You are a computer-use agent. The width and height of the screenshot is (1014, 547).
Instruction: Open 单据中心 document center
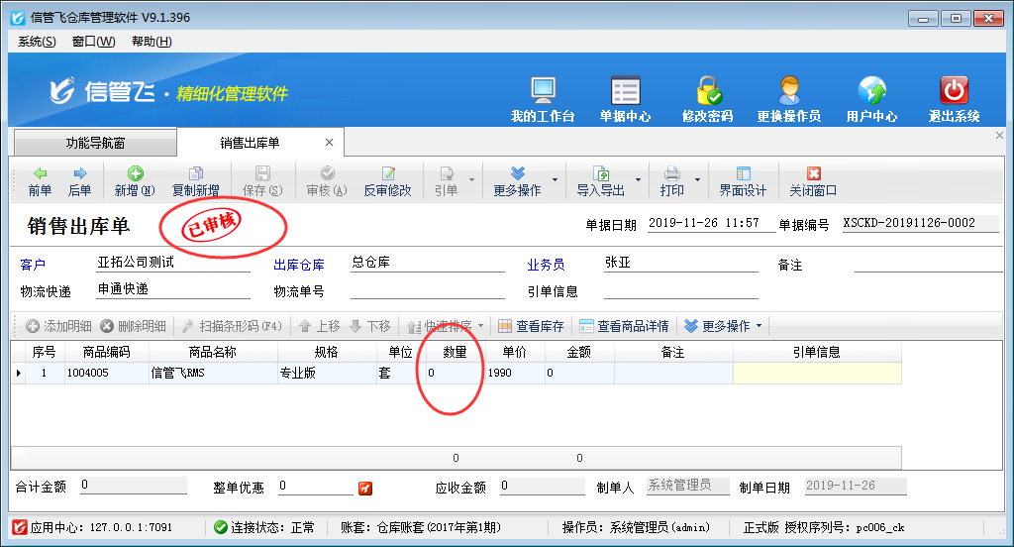625,91
